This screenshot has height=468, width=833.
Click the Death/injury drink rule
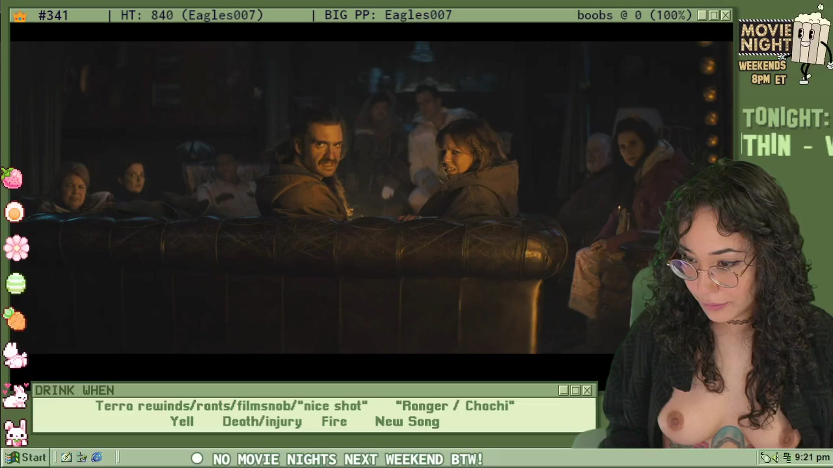262,422
